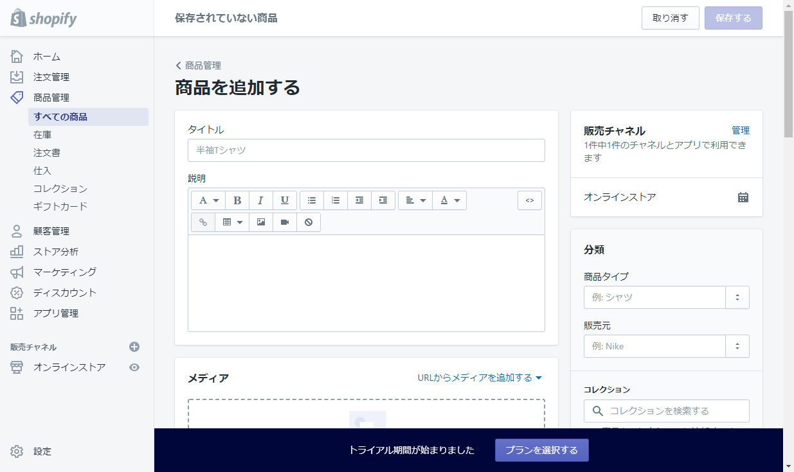Increase indent in the editor

[383, 200]
